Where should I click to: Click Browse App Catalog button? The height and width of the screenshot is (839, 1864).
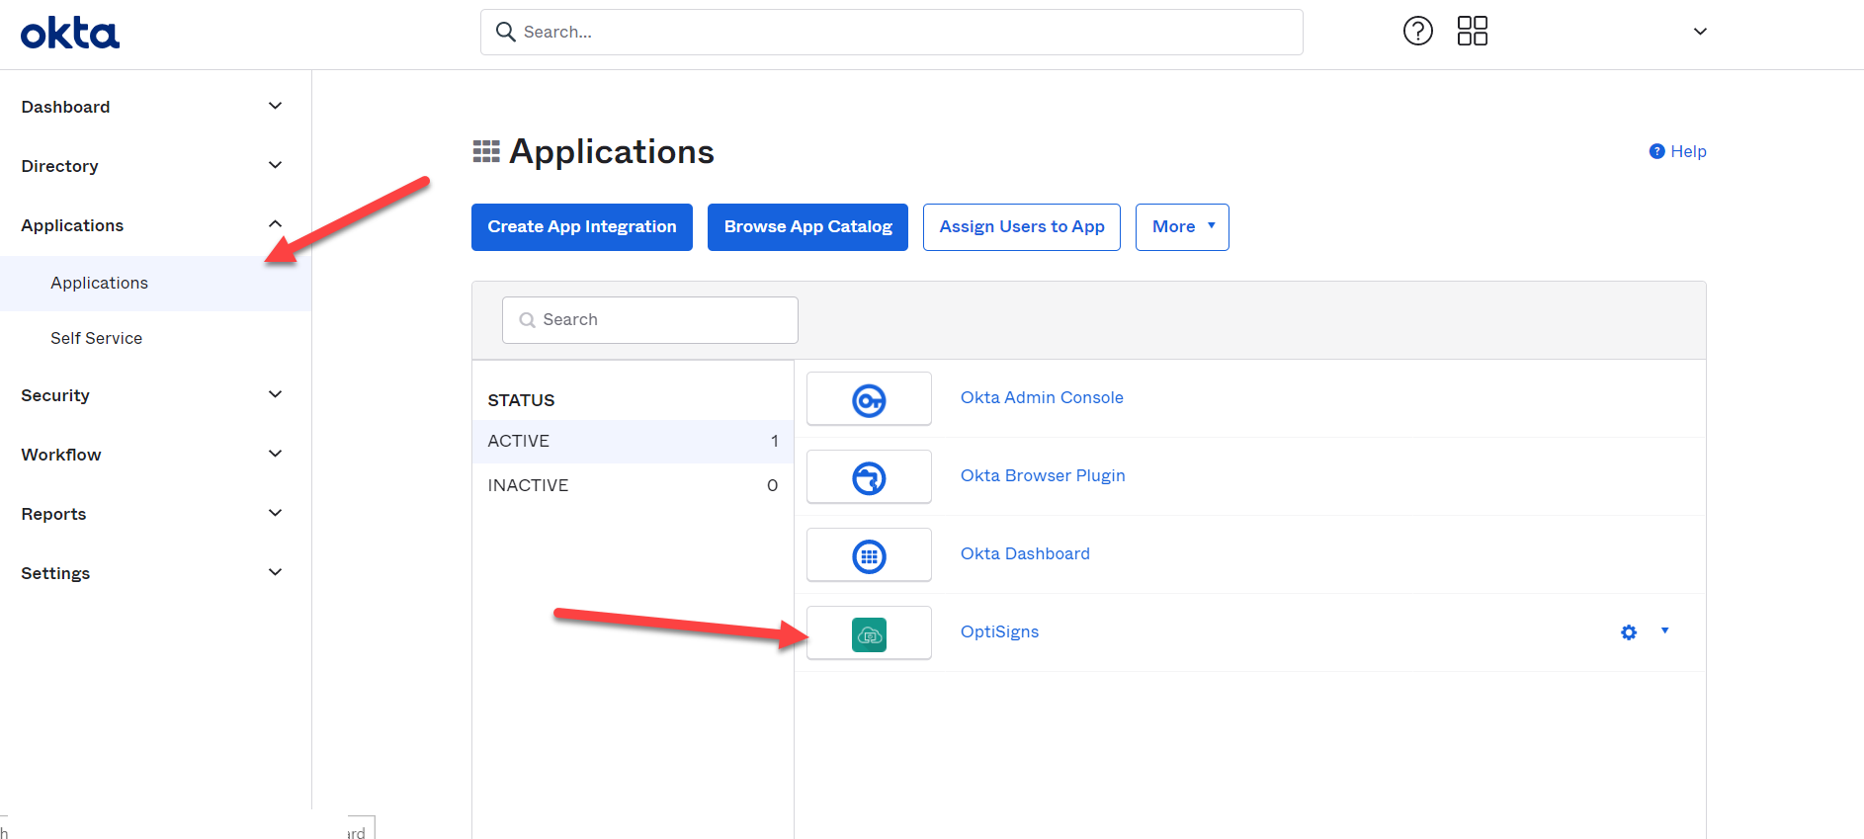(x=807, y=227)
